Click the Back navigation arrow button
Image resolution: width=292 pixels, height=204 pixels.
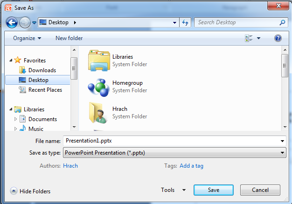[12, 22]
